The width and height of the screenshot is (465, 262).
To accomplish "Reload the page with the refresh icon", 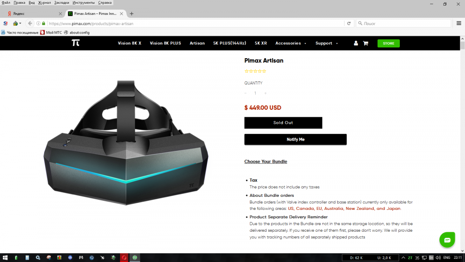I will click(x=349, y=23).
